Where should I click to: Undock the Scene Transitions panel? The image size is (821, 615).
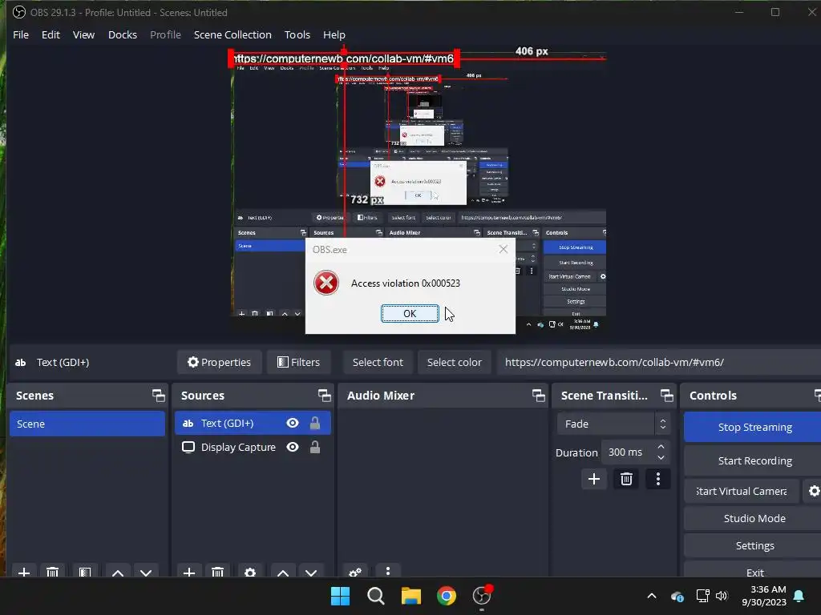point(666,396)
